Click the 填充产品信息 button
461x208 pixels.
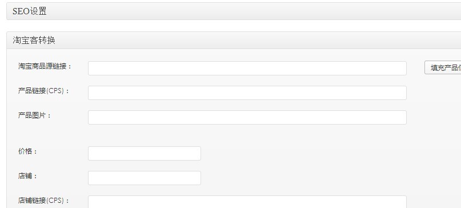coord(443,67)
